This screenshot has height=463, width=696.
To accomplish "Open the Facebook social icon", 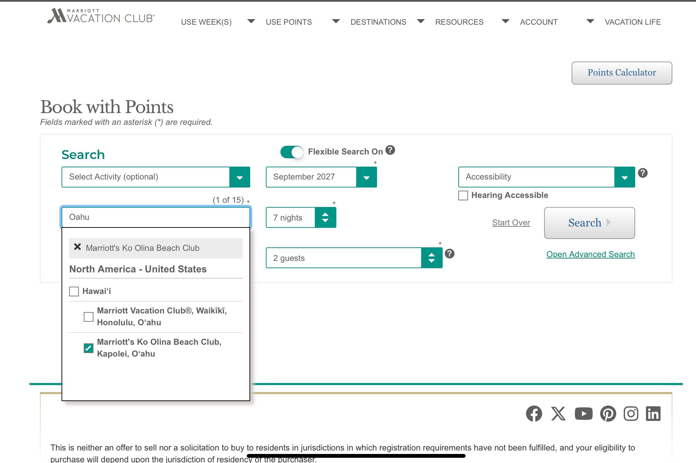I will coord(534,414).
